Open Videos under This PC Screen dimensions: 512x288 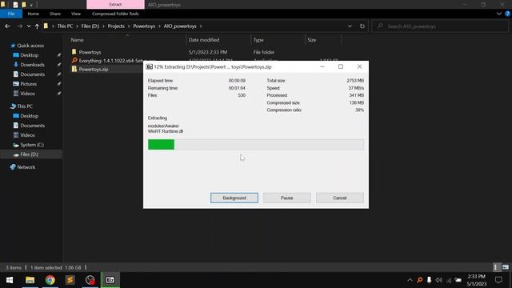27,135
